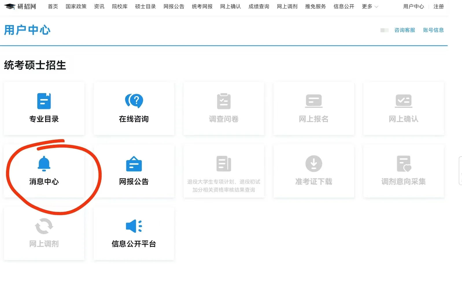Open the 专业目录 document icon
Viewport: 462px width, 282px height.
tap(44, 101)
